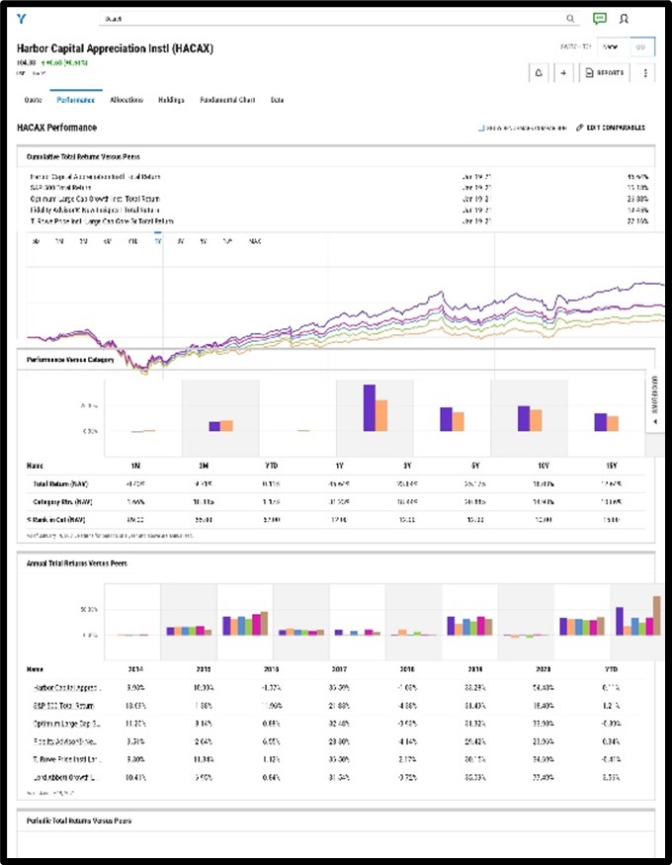Screen dimensions: 672x865
Task: Switch to the Quote tab
Action: [33, 100]
